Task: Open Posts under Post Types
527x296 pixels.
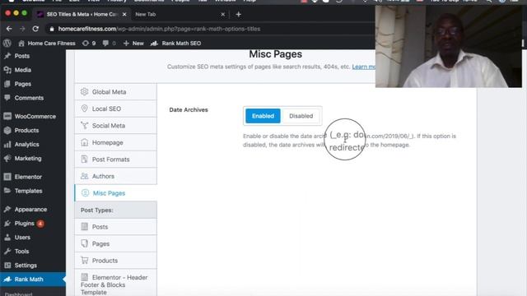Action: click(x=115, y=227)
